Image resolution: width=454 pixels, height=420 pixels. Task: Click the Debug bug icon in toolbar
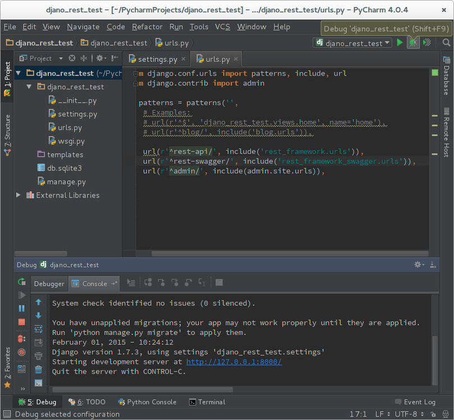coord(413,43)
